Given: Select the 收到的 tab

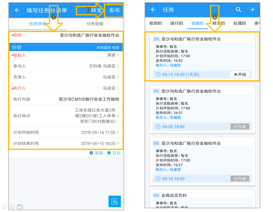Looking at the screenshot, I should pos(155,23).
